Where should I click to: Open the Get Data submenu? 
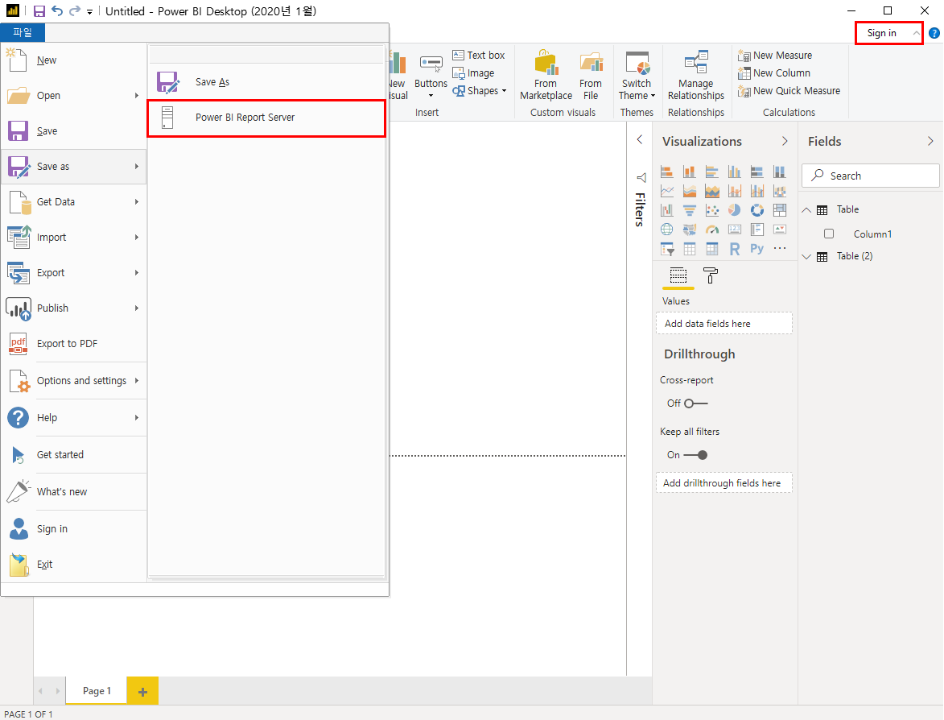coord(74,202)
